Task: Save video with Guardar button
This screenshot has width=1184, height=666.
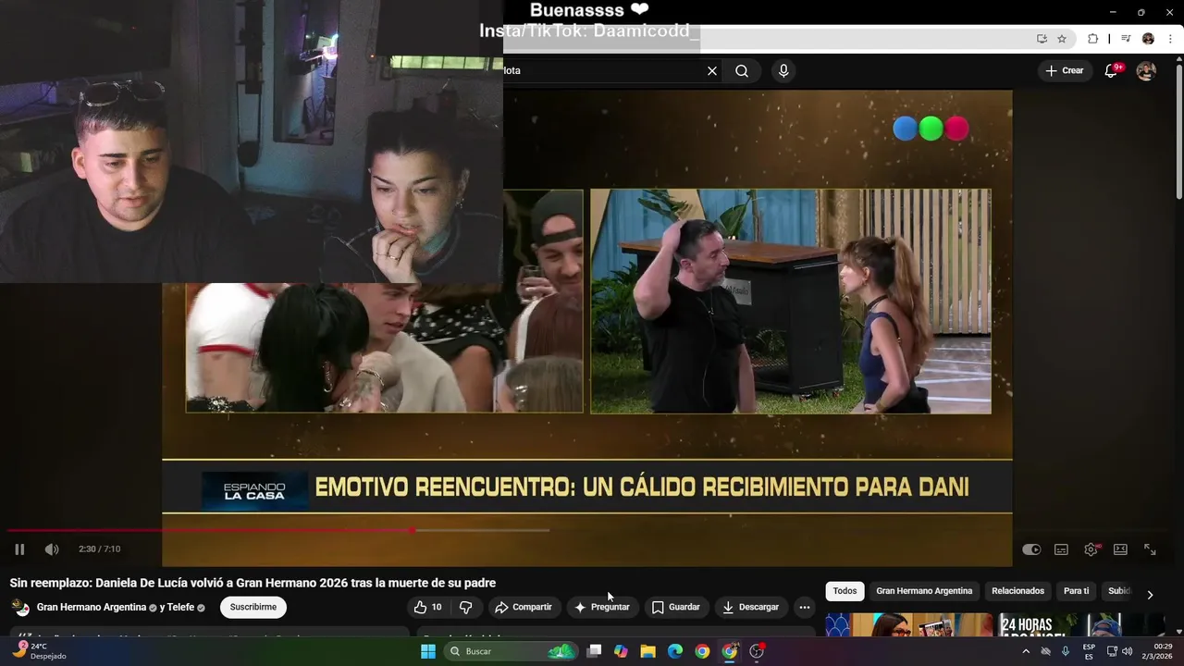Action: pos(675,607)
